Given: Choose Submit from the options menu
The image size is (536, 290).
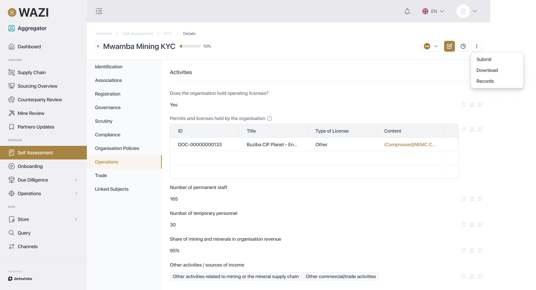Looking at the screenshot, I should point(497,59).
